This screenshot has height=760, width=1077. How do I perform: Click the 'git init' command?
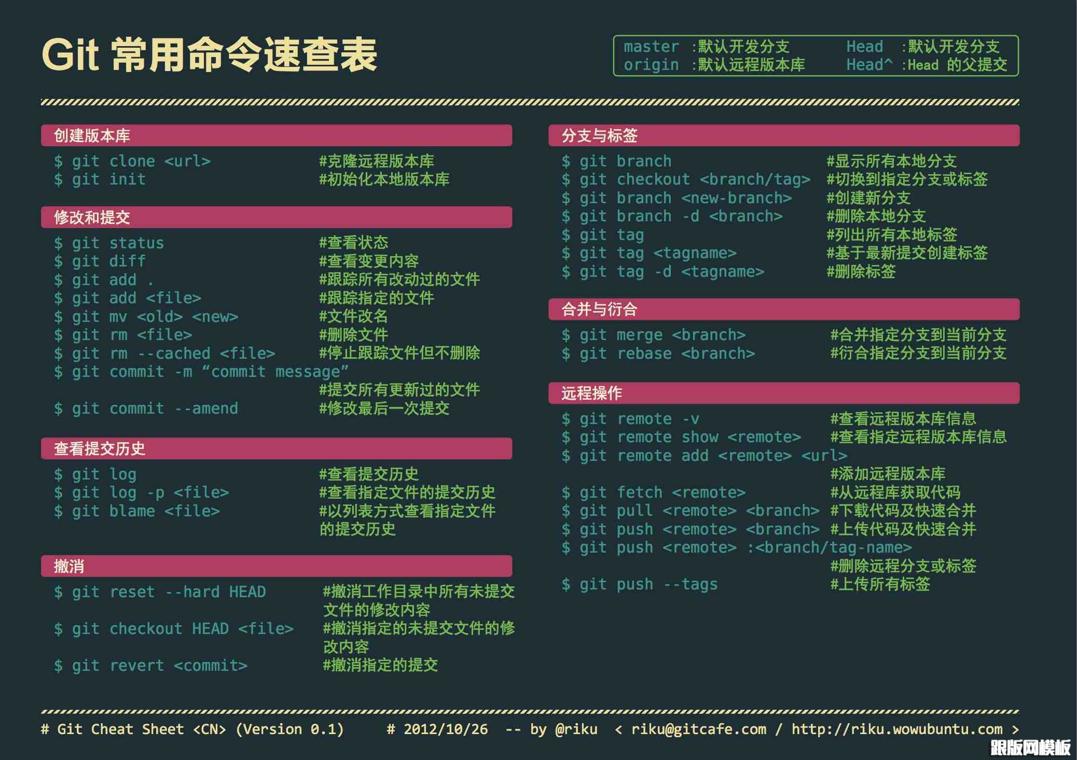coord(100,179)
